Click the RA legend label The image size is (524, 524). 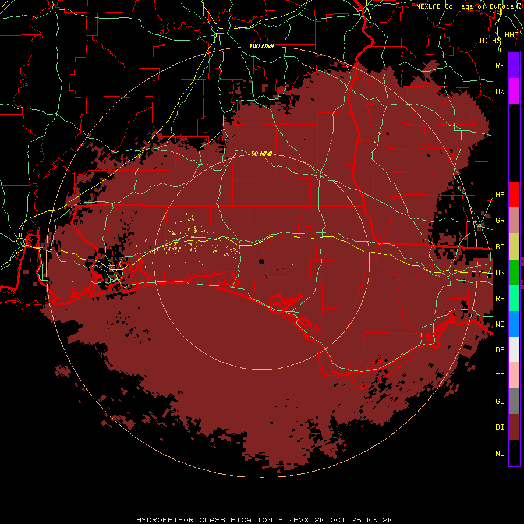(500, 299)
